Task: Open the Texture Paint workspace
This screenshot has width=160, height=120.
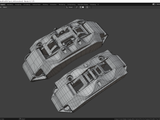Action: pos(36,4)
